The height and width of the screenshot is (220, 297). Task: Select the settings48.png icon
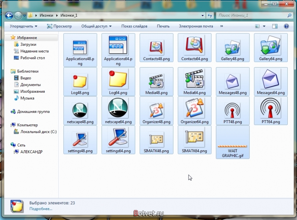click(80, 139)
